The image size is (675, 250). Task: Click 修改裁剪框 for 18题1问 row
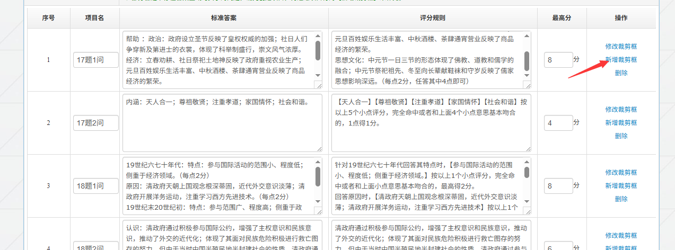(621, 172)
